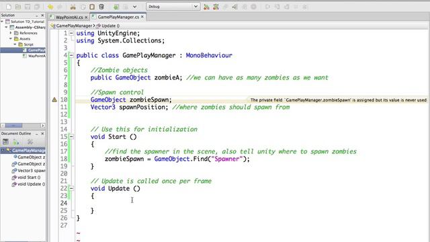Click the "//Zombie objects" comment on line 6
The image size is (430, 242).
pyautogui.click(x=119, y=70)
